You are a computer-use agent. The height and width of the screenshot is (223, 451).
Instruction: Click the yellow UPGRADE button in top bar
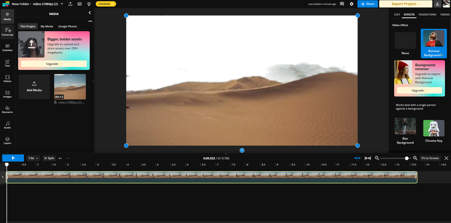[x=106, y=4]
